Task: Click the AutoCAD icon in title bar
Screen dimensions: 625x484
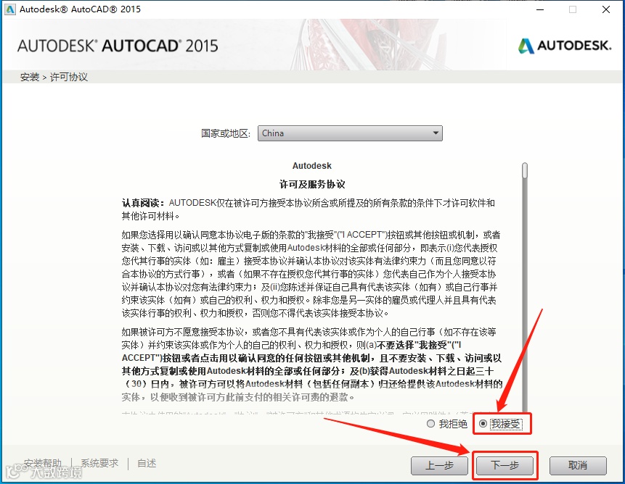Action: (x=9, y=9)
